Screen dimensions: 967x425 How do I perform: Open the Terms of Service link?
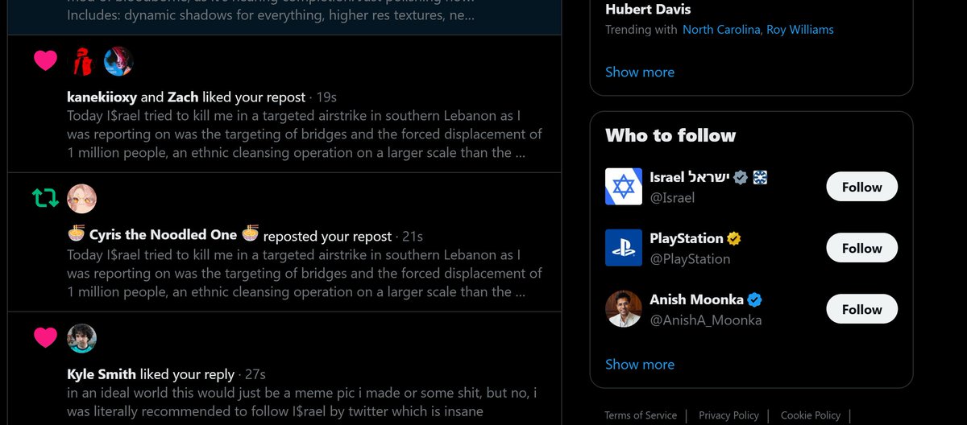pos(641,415)
